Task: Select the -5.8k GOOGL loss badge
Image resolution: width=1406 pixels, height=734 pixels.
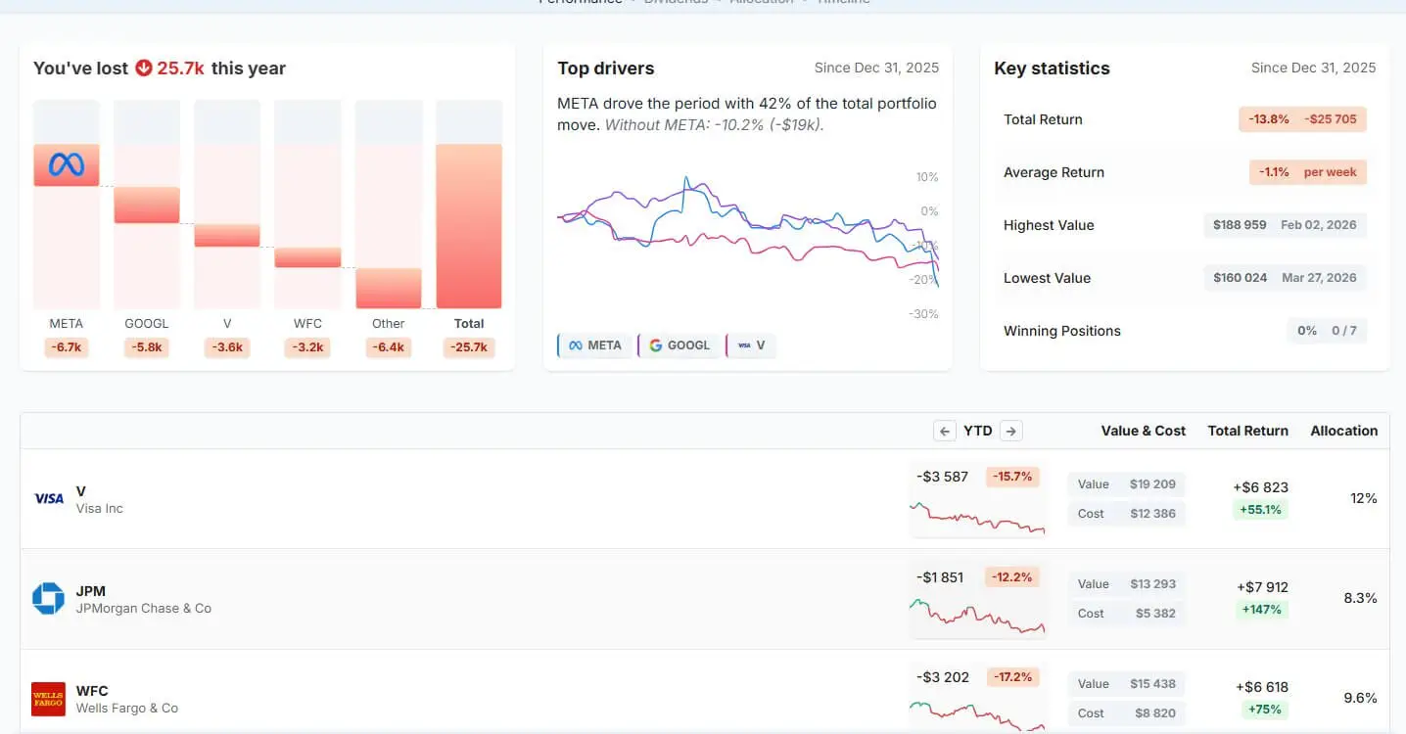Action: tap(147, 347)
